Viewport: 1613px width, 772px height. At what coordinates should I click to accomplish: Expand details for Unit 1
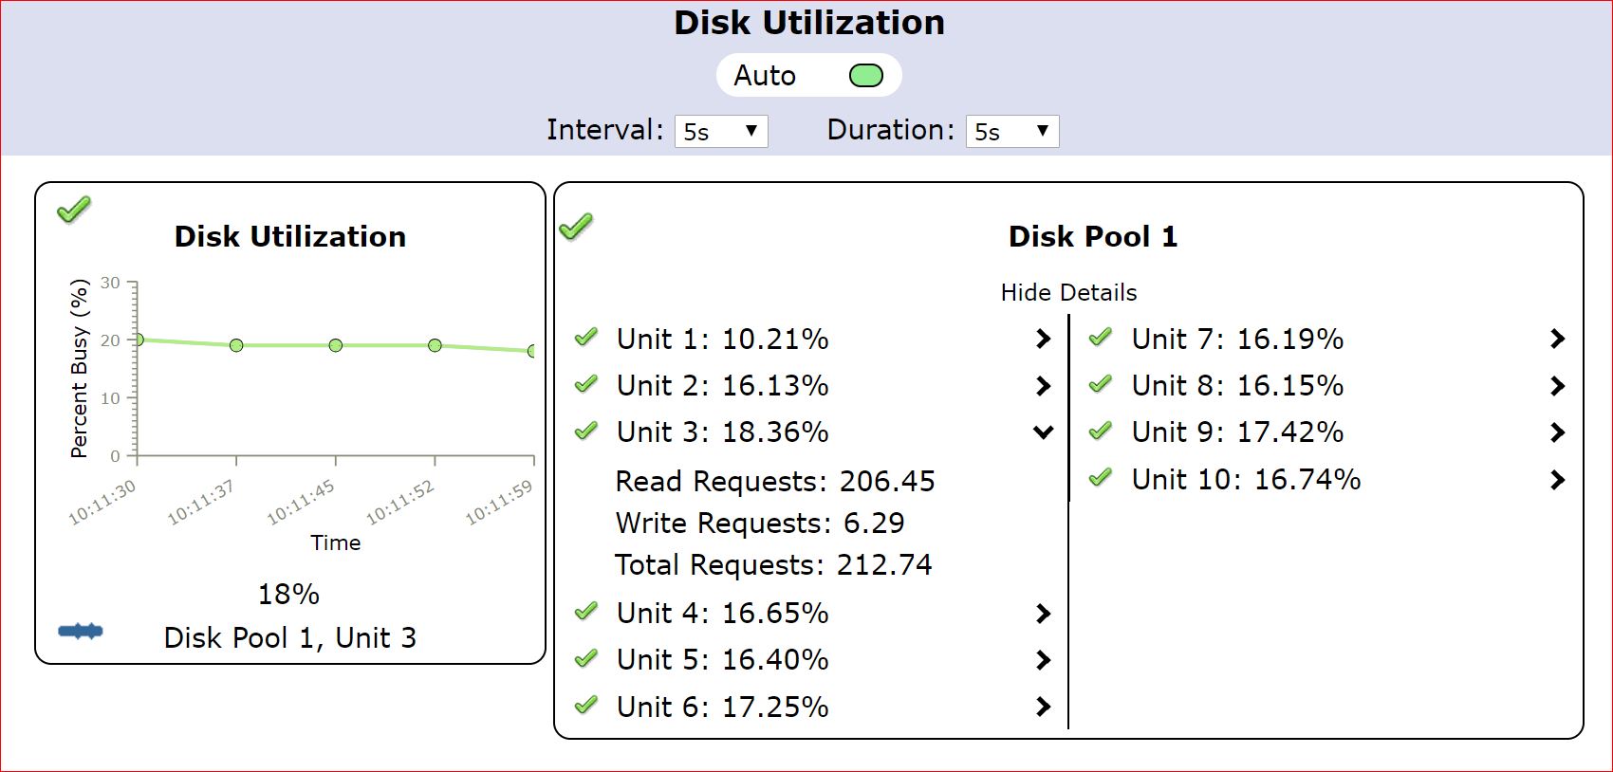1043,339
